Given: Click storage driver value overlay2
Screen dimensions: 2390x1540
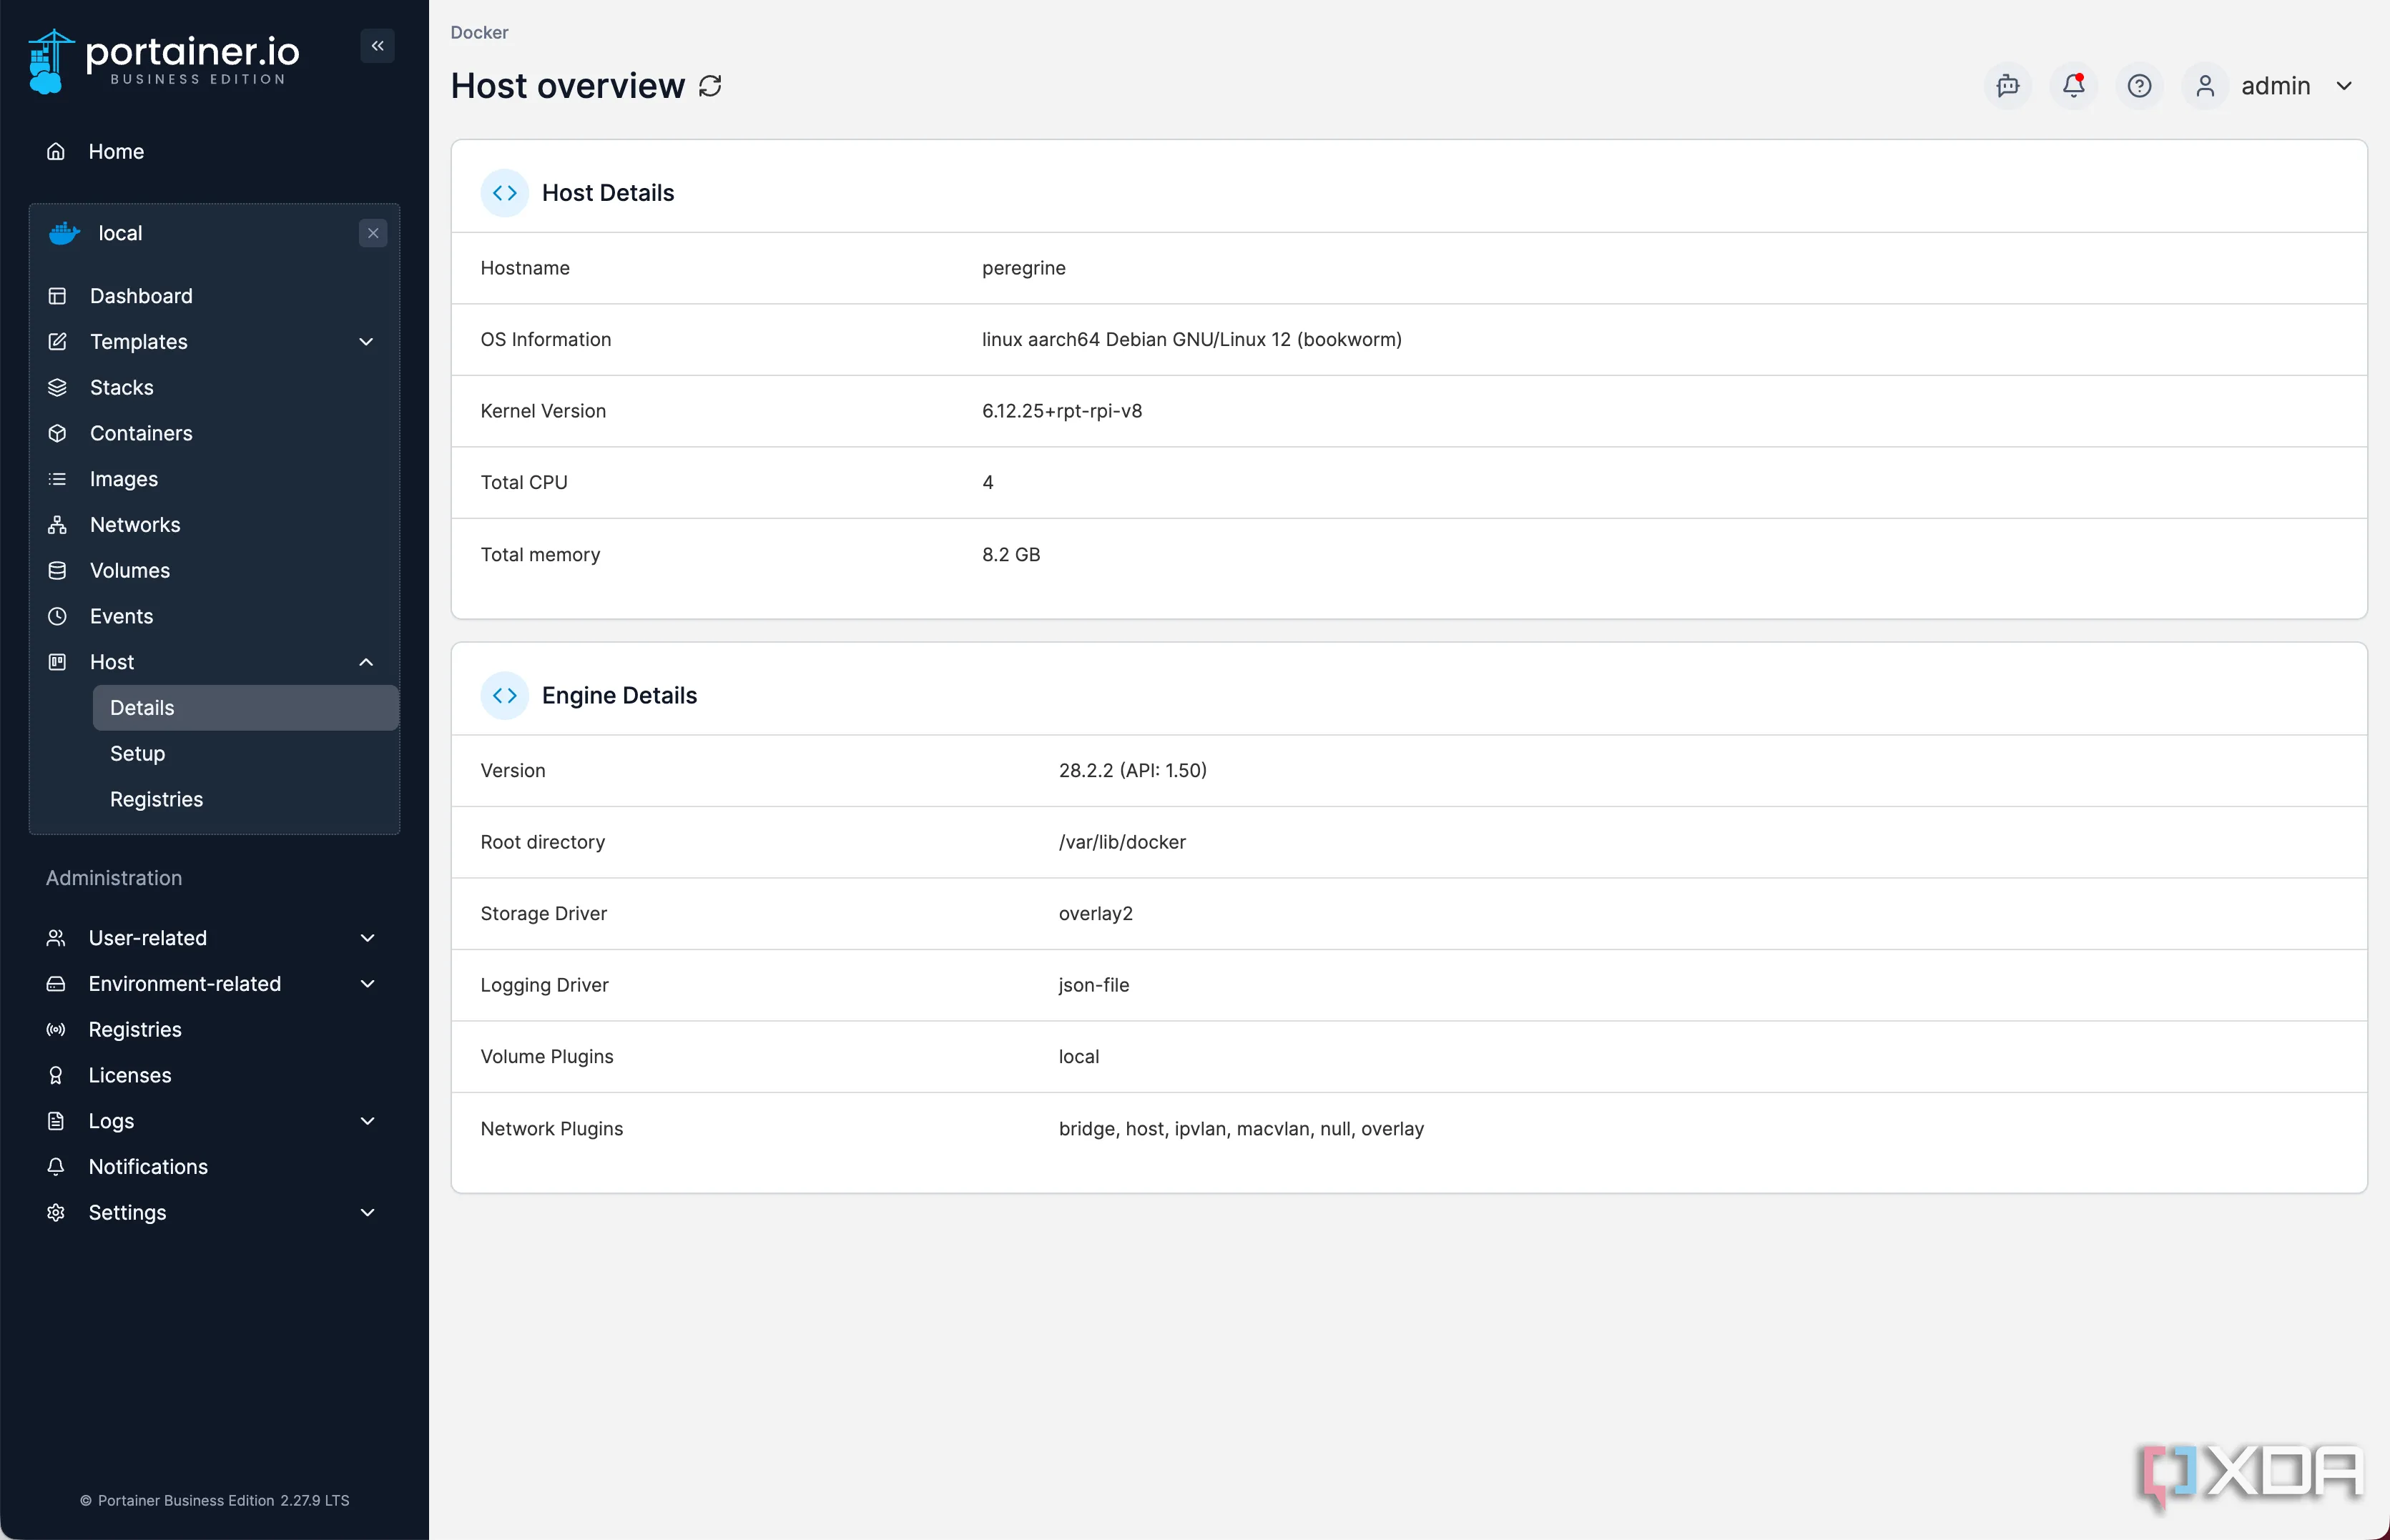Looking at the screenshot, I should pos(1096,914).
